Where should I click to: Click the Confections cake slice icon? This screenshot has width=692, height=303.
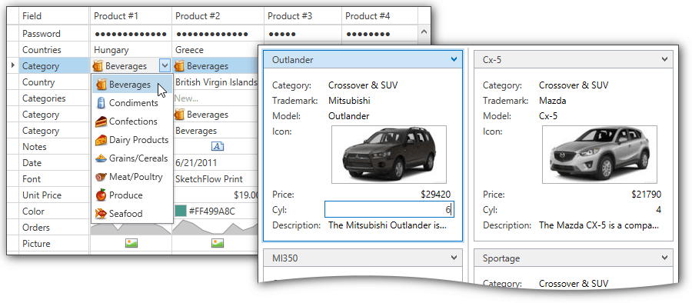[x=101, y=122]
